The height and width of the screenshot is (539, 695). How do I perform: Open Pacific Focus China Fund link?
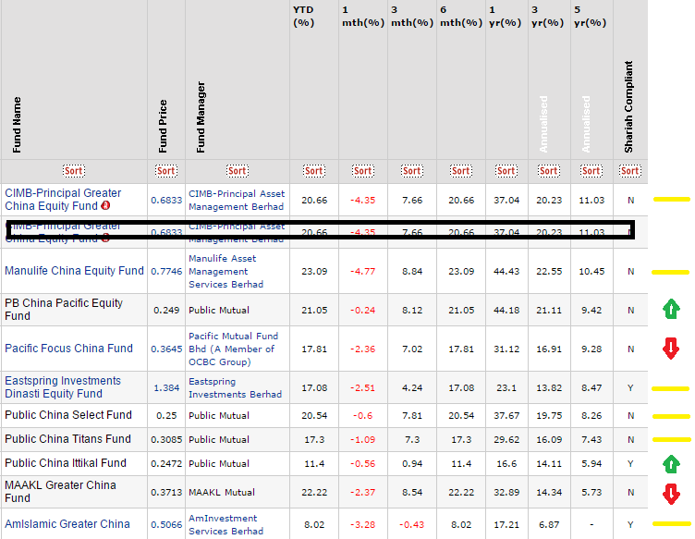(68, 349)
